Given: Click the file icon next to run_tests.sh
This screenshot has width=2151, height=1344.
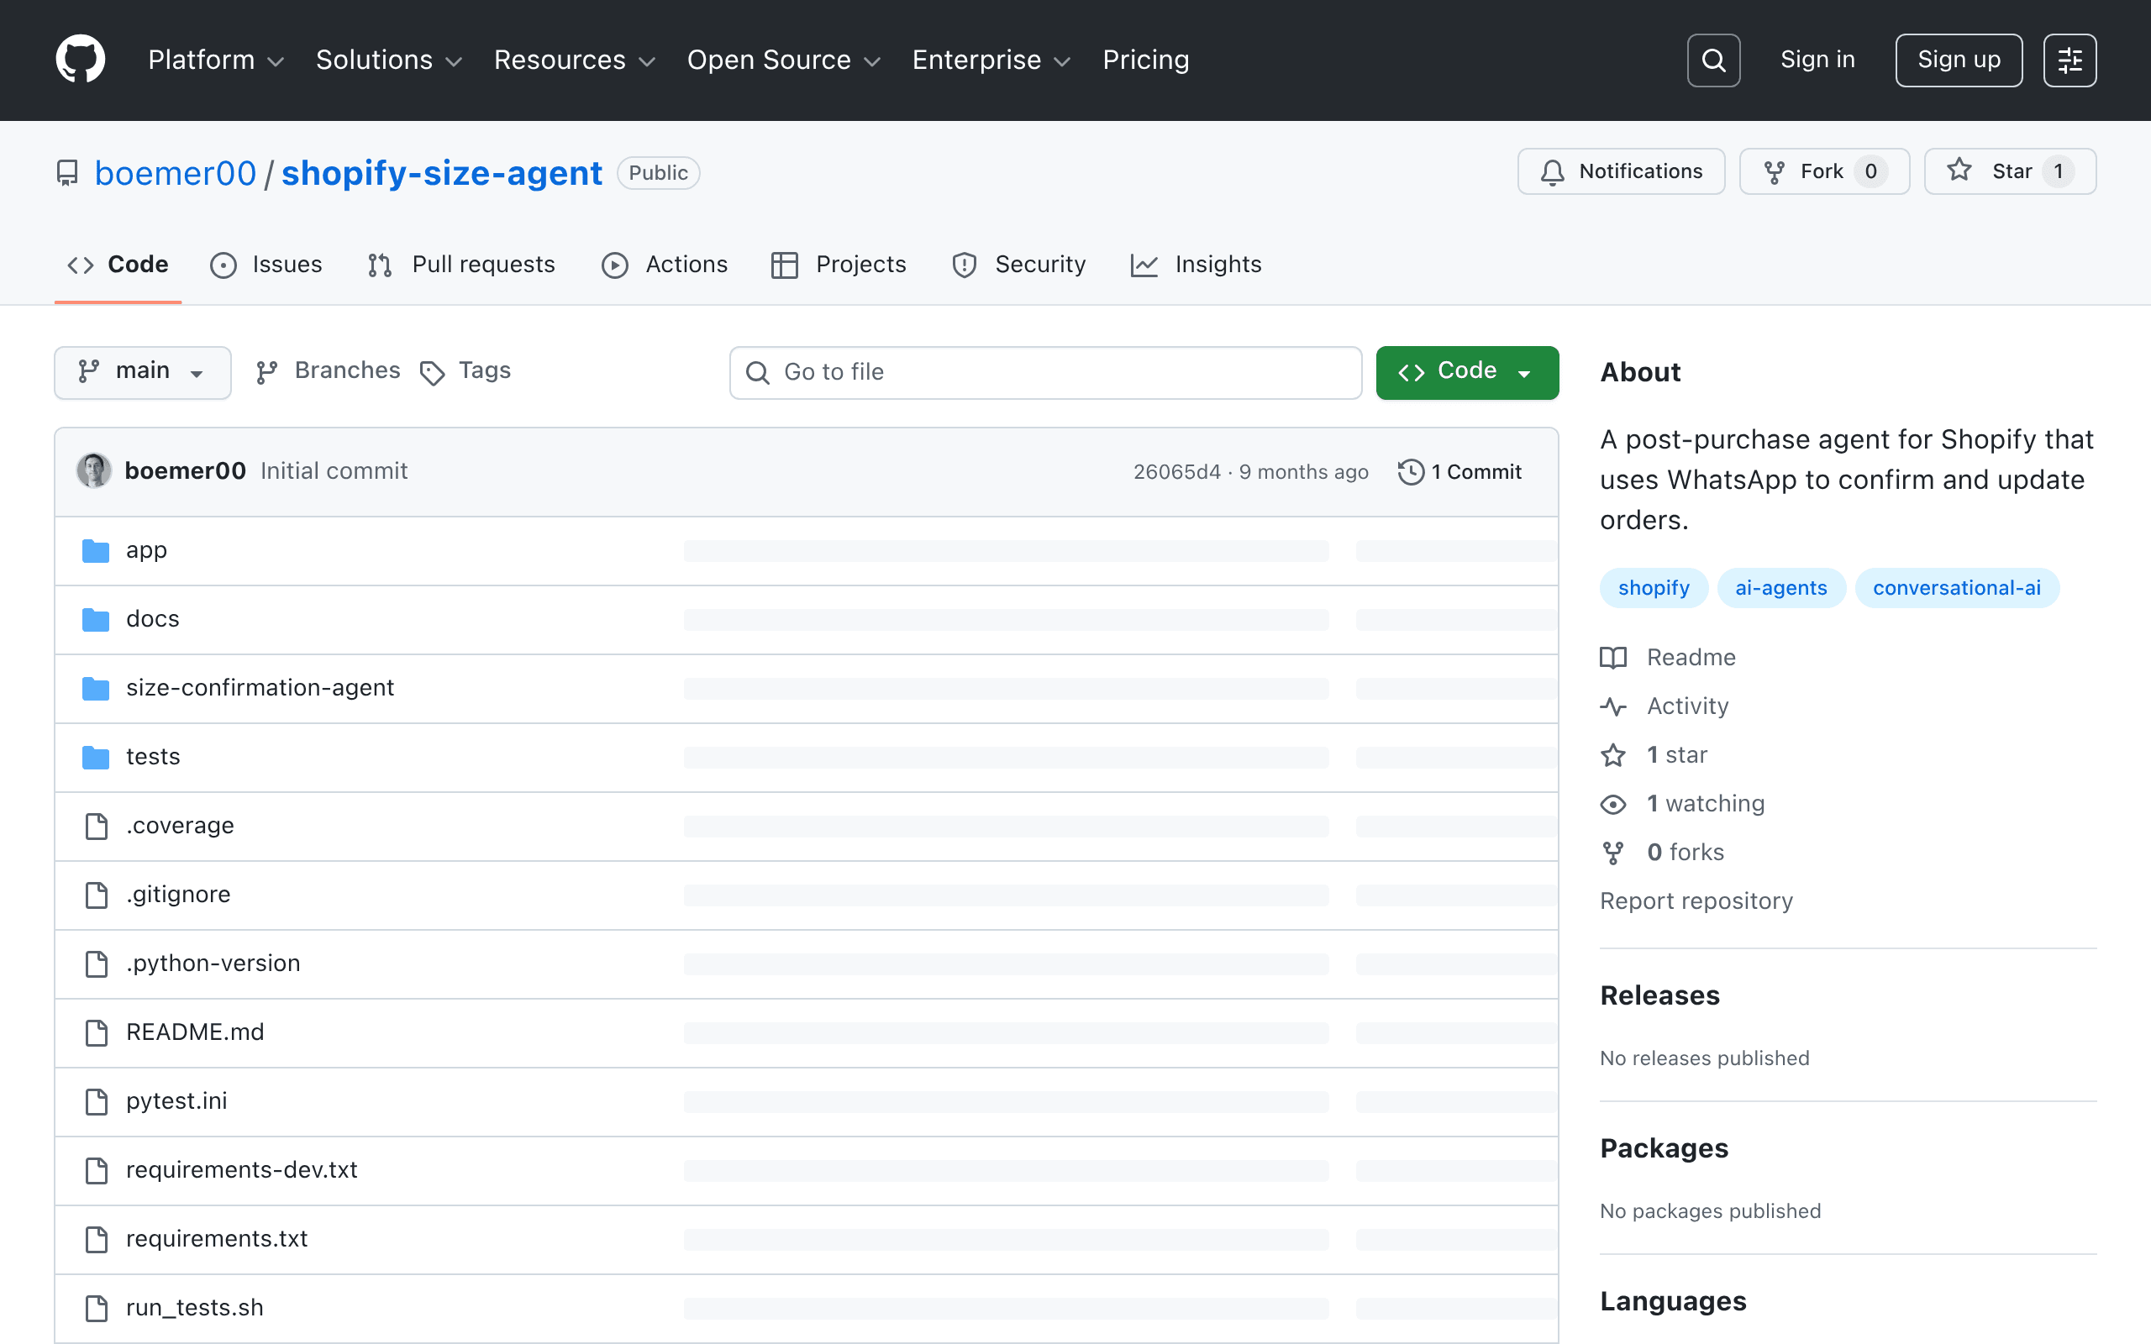Looking at the screenshot, I should click(96, 1309).
